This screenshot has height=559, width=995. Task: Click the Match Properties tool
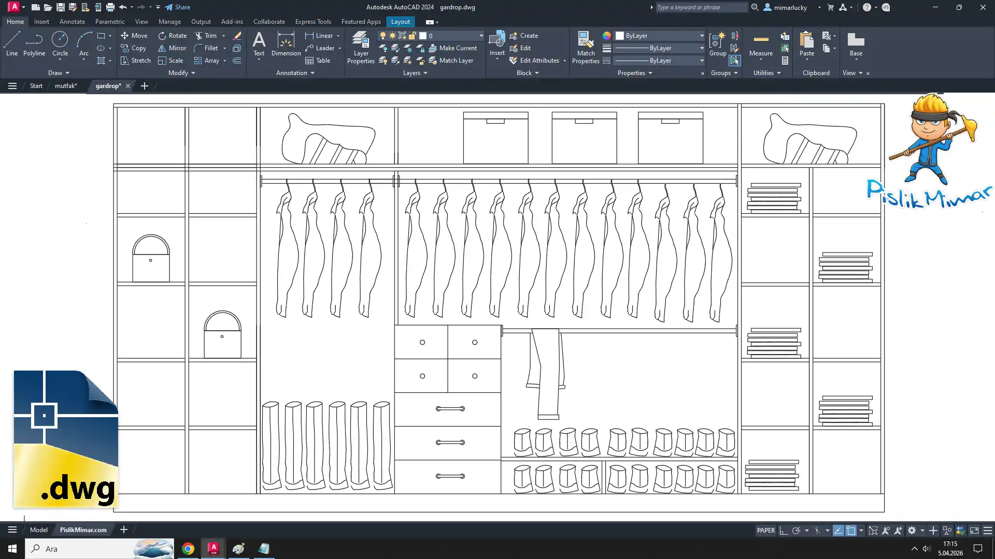586,47
